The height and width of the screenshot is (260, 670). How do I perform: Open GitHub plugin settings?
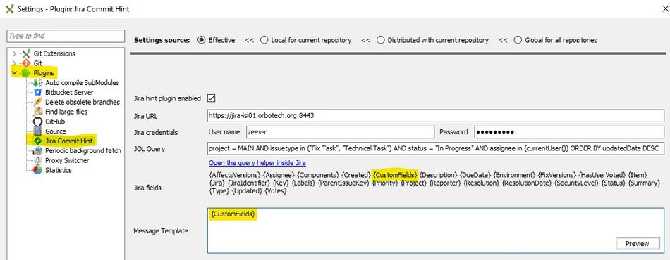pos(55,122)
